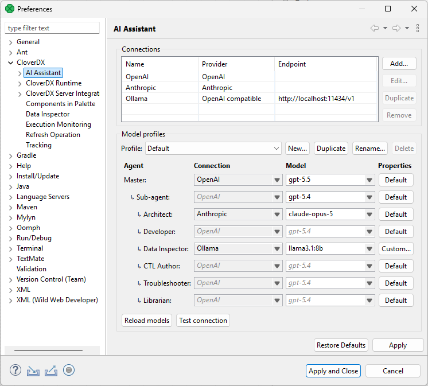Click the CloverDX Preferences window icon
Screen dimensions: 428x386
point(10,9)
